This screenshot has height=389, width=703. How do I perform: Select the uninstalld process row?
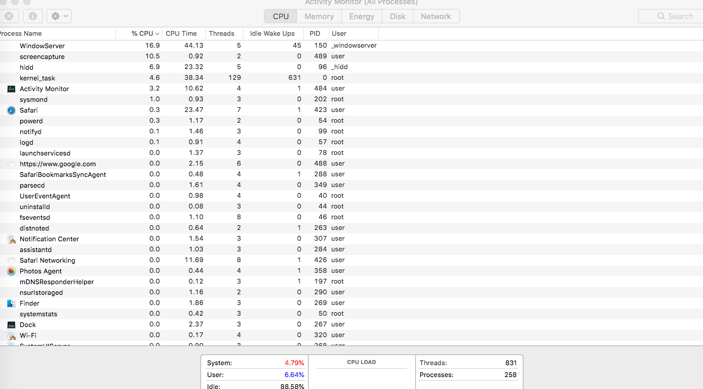351,207
